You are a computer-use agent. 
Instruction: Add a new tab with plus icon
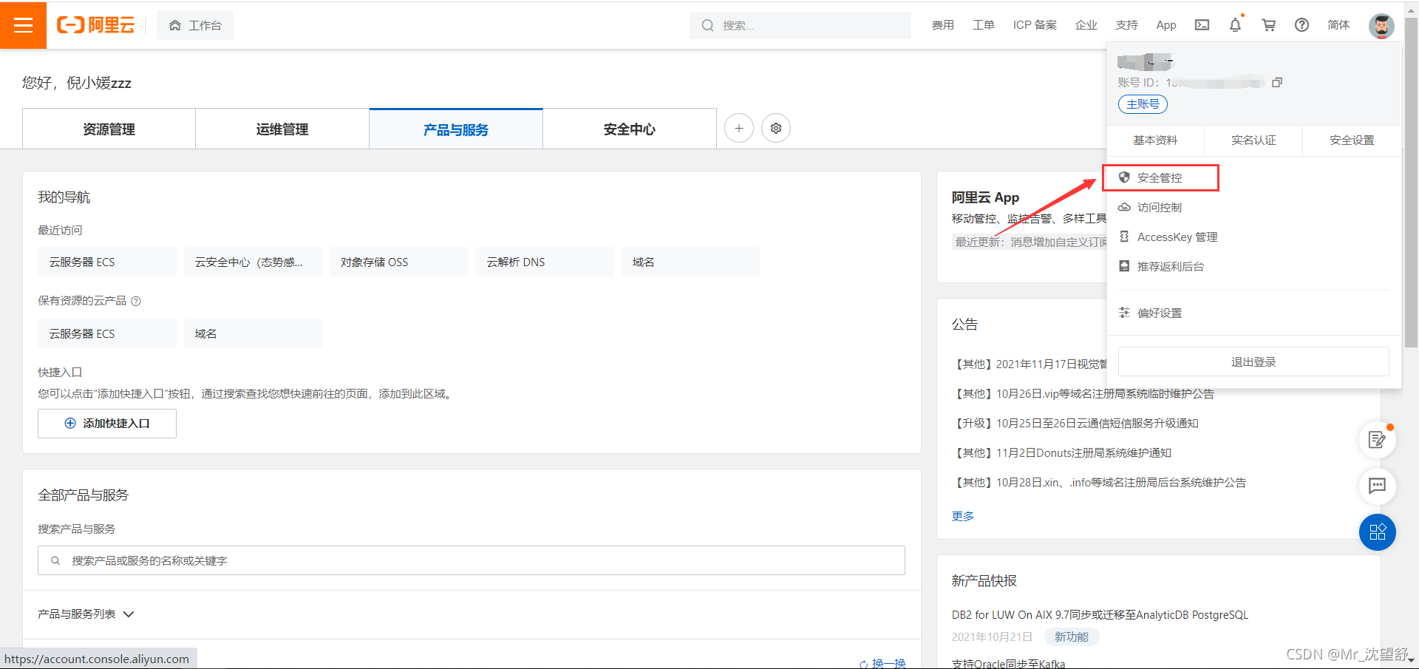click(x=739, y=128)
